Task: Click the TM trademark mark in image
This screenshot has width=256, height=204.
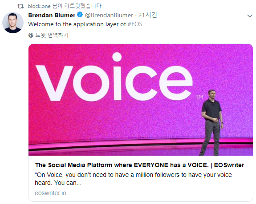Action: point(199,97)
